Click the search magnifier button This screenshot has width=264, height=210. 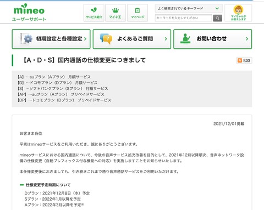click(x=217, y=18)
